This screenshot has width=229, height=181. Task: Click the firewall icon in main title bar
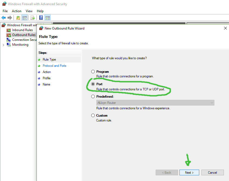click(4, 4)
